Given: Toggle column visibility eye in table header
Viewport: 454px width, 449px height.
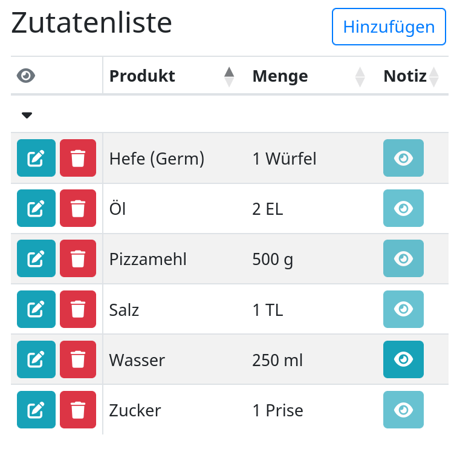Looking at the screenshot, I should click(26, 76).
